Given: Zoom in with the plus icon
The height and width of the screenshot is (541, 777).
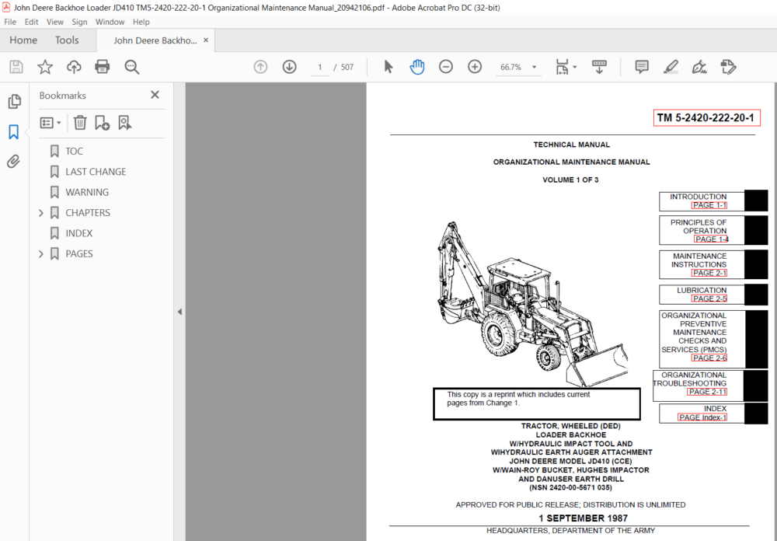Looking at the screenshot, I should click(x=475, y=67).
